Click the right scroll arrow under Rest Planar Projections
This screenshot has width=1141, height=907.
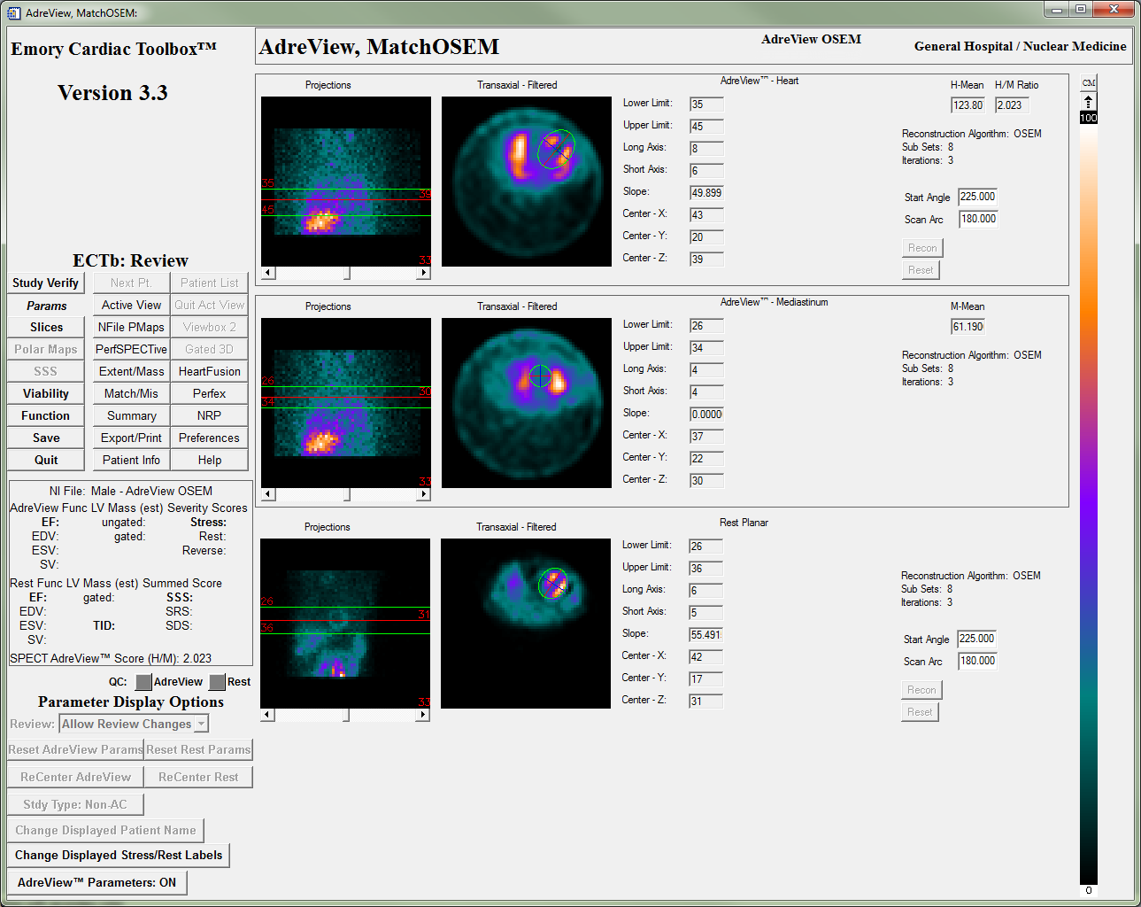(423, 715)
